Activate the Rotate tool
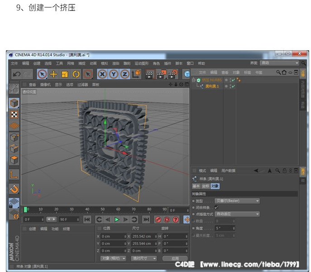This screenshot has height=272, width=311. (76, 74)
